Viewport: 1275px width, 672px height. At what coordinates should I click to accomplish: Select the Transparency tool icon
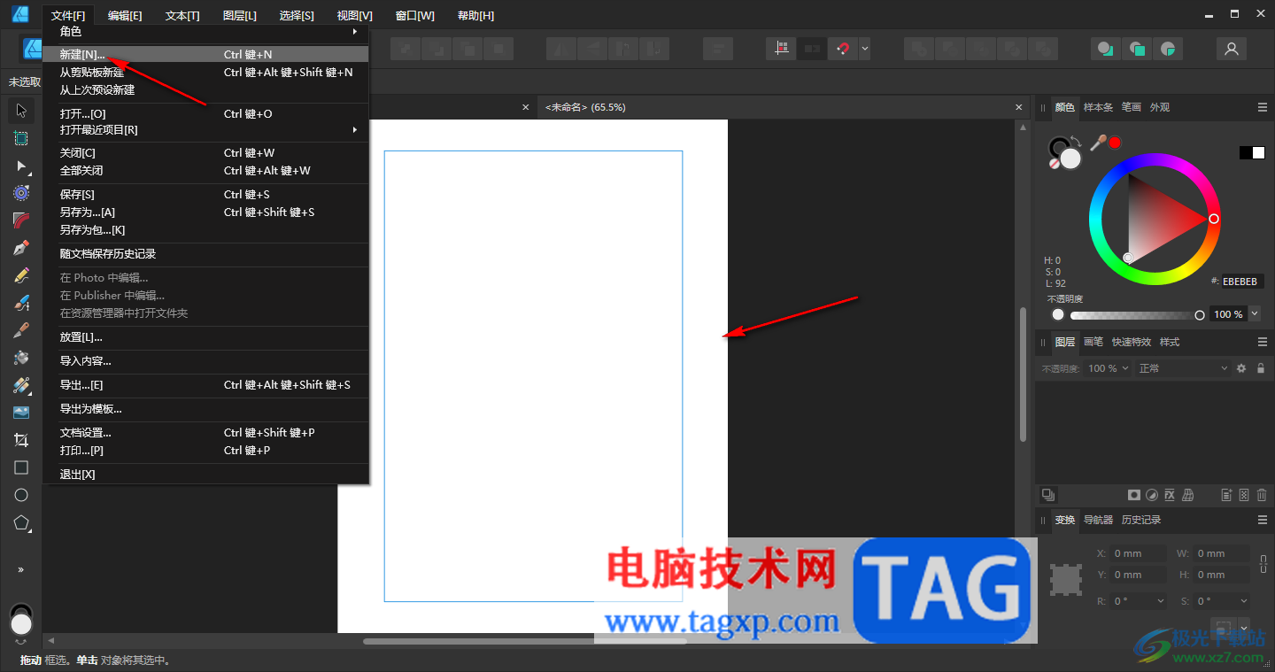(x=21, y=385)
